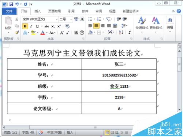The width and height of the screenshot is (183, 137).
Task: Open the paragraph dialog launcher in 段落 group
Action: coord(131,39)
